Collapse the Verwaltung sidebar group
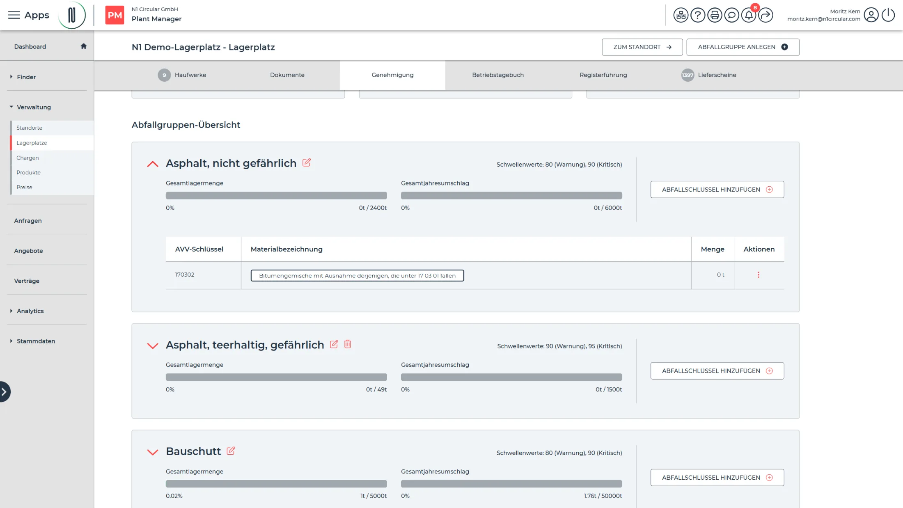 (11, 107)
